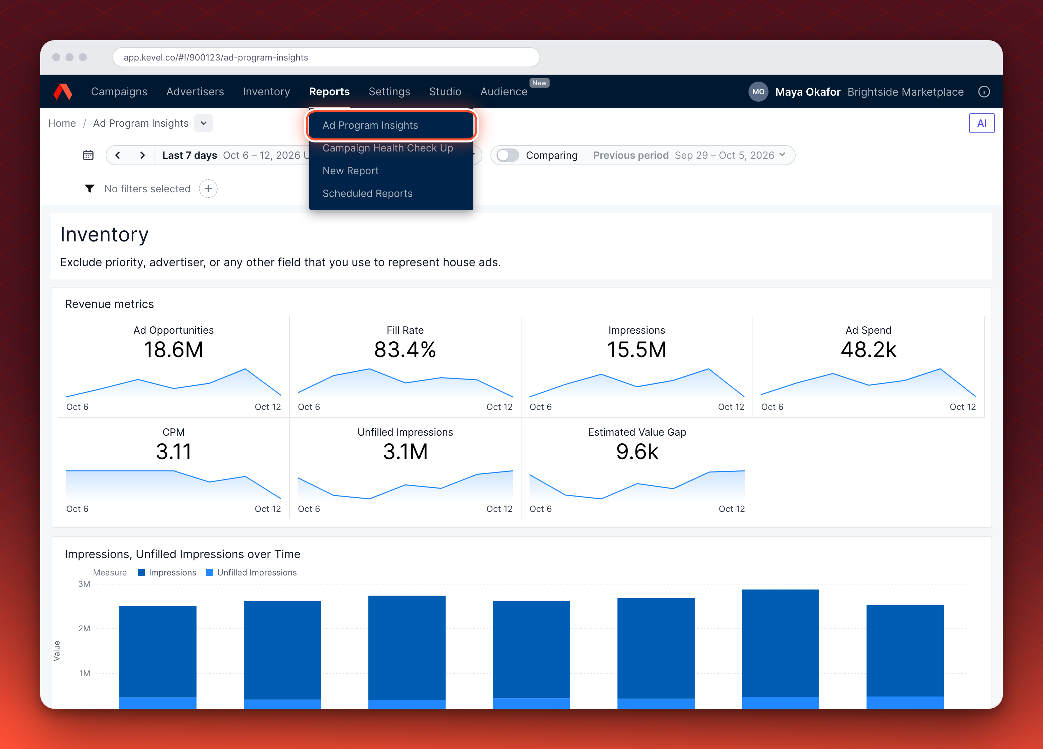Click the Maya Okafor user name
This screenshot has height=749, width=1043.
click(808, 92)
